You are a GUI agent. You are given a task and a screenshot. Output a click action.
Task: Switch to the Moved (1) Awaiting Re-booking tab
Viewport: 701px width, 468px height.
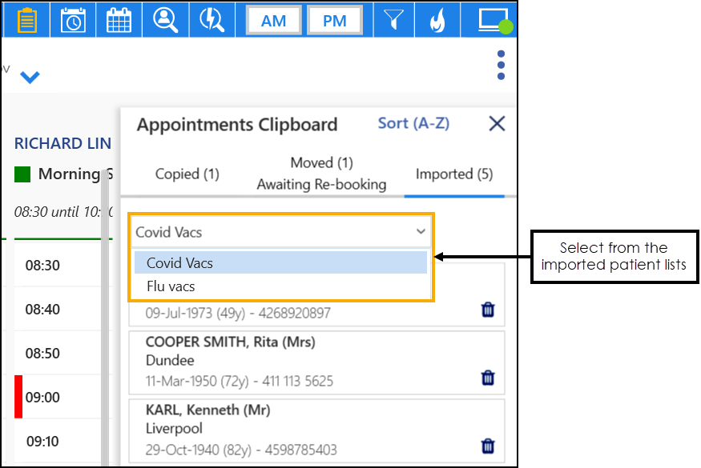[x=321, y=174]
